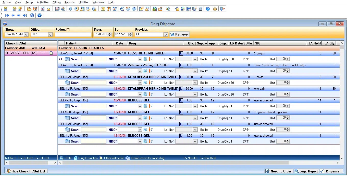The width and height of the screenshot is (347, 176).
Task: Click the vertical scrollbar of drug list
Action: 342,102
